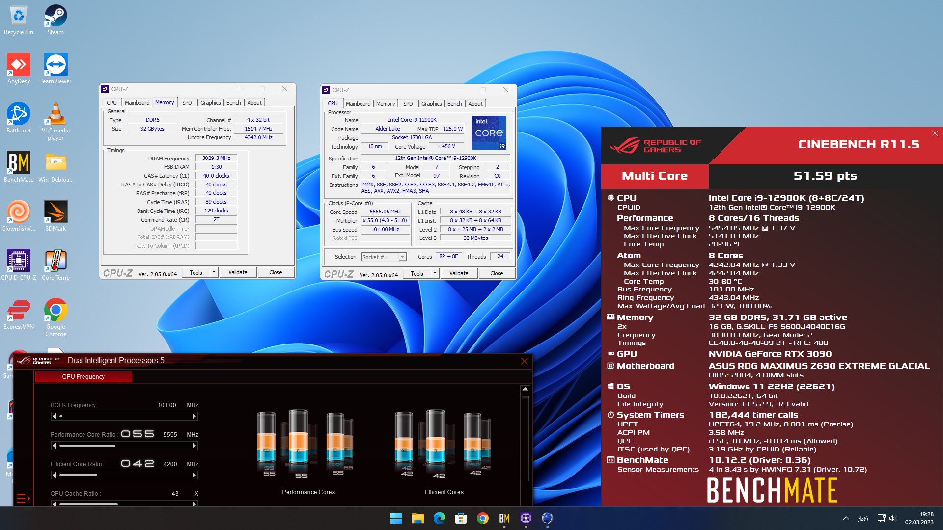Open the Dual Intelligent Processors side menu
Viewport: 943px width, 530px height.
click(x=23, y=499)
